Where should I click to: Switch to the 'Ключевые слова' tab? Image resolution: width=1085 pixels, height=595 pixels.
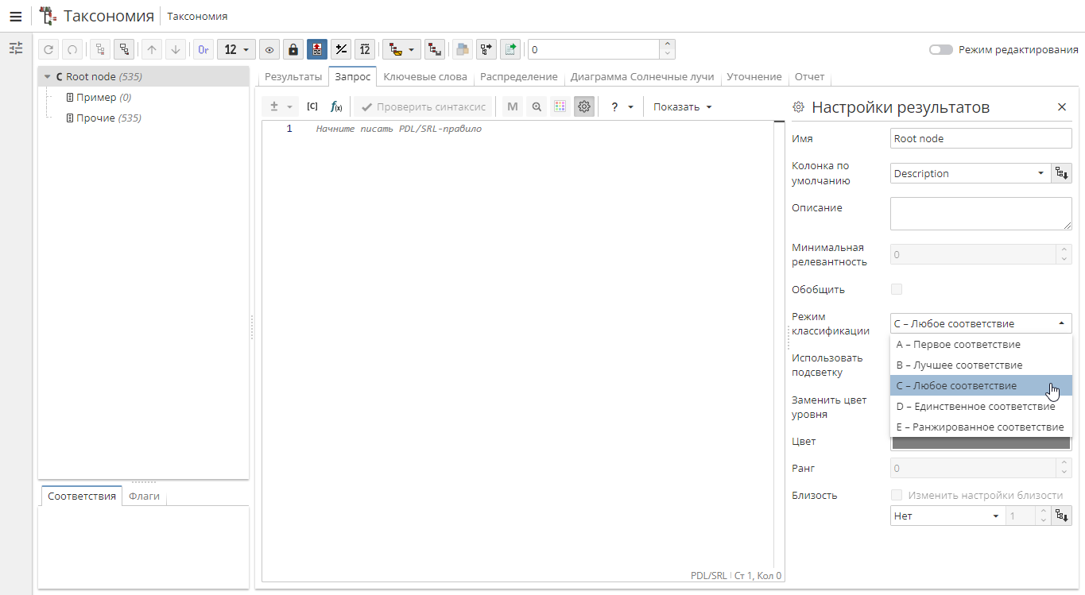(425, 77)
